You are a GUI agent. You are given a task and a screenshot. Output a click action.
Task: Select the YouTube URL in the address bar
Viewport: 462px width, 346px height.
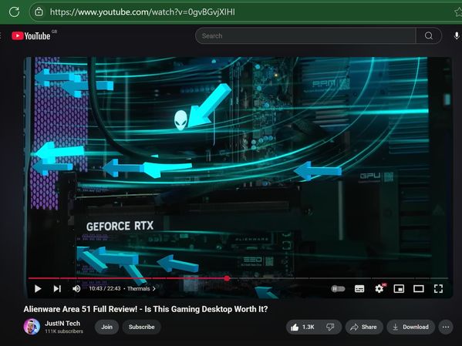pos(143,12)
